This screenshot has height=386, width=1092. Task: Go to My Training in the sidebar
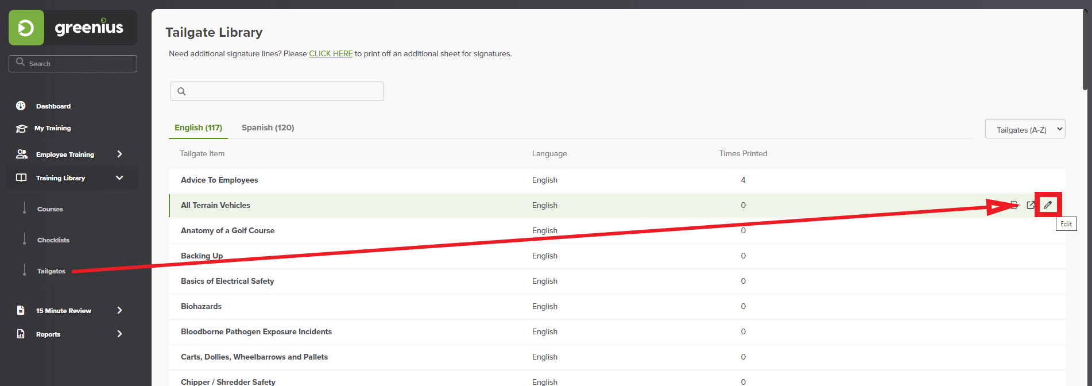pyautogui.click(x=53, y=128)
